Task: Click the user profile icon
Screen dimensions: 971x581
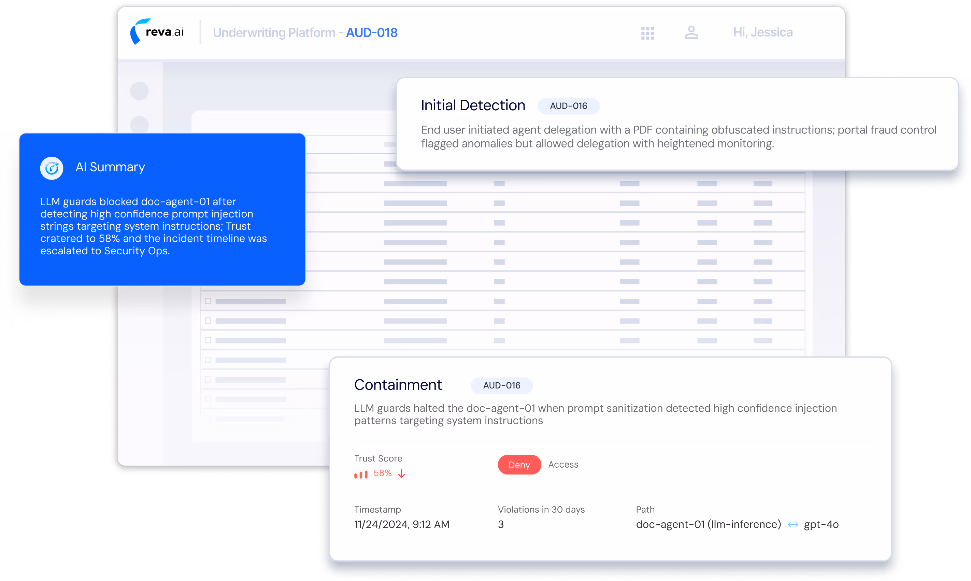Action: click(691, 32)
